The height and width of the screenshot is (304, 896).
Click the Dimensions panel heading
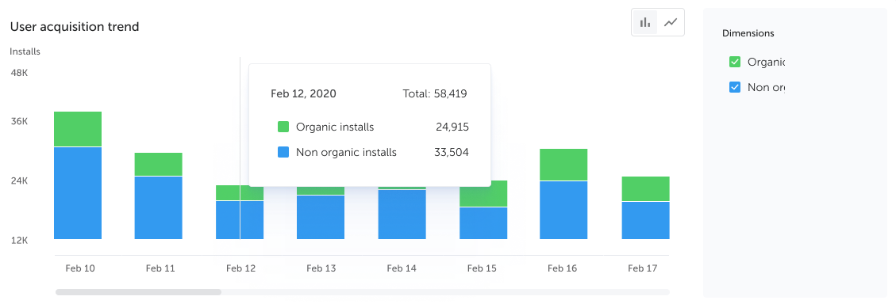(x=748, y=33)
